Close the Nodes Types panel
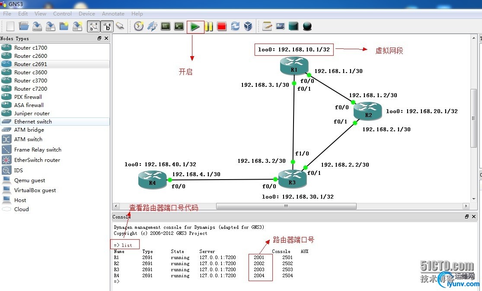 pos(106,38)
